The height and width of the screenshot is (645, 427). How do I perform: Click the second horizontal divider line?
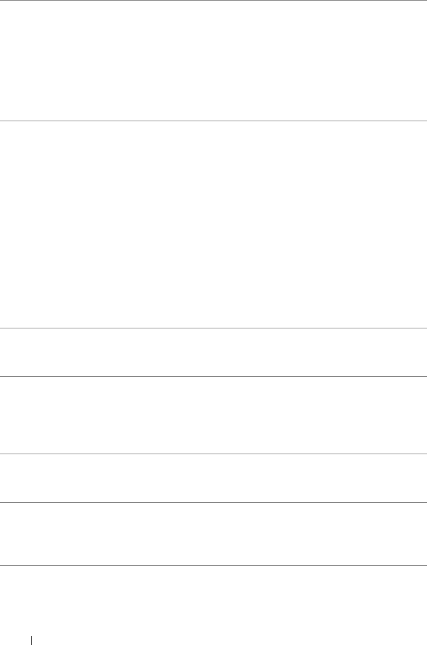click(x=213, y=121)
